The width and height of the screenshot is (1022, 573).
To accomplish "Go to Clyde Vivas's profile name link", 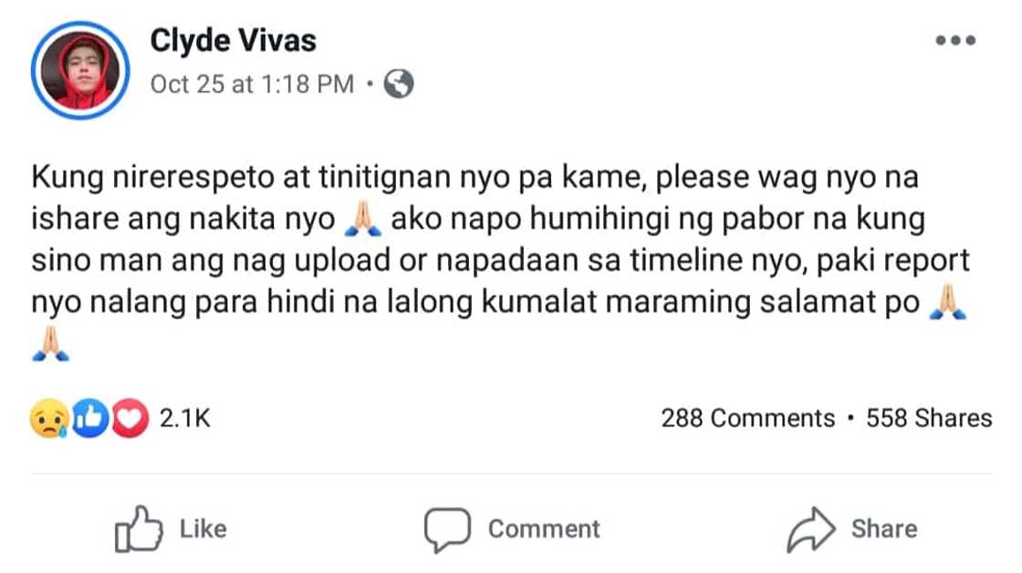I will pyautogui.click(x=233, y=41).
